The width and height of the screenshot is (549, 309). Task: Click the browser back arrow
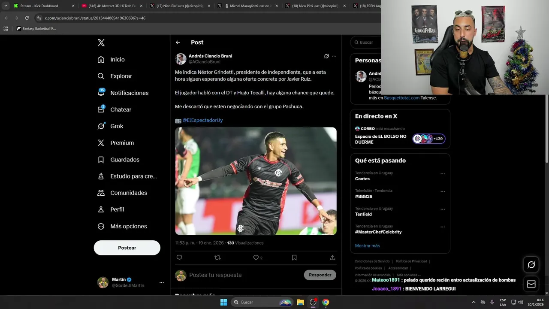pyautogui.click(x=6, y=18)
